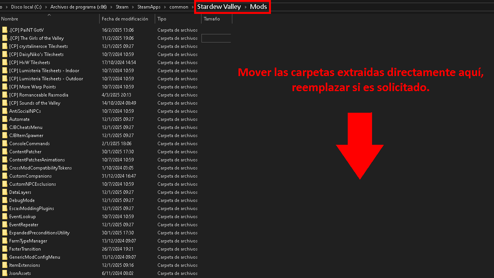The width and height of the screenshot is (494, 278).
Task: Click folder icon of JsonAssets
Action: coord(5,273)
